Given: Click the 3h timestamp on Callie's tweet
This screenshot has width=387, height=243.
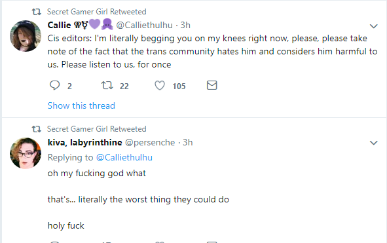Looking at the screenshot, I should pos(185,25).
